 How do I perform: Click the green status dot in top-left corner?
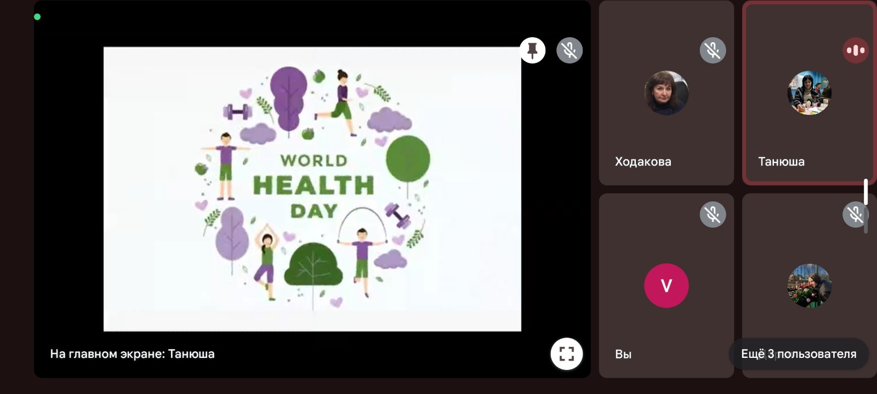click(x=37, y=17)
